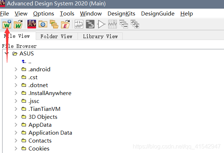Select the '3D Objects' folder name
This screenshot has width=224, height=153.
(x=43, y=117)
